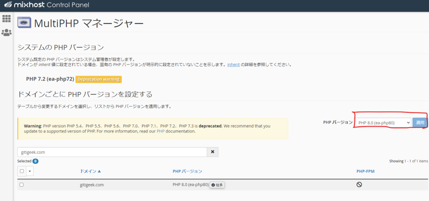
Task: Focus the domain search field containing gitigeek.com
Action: tap(112, 152)
